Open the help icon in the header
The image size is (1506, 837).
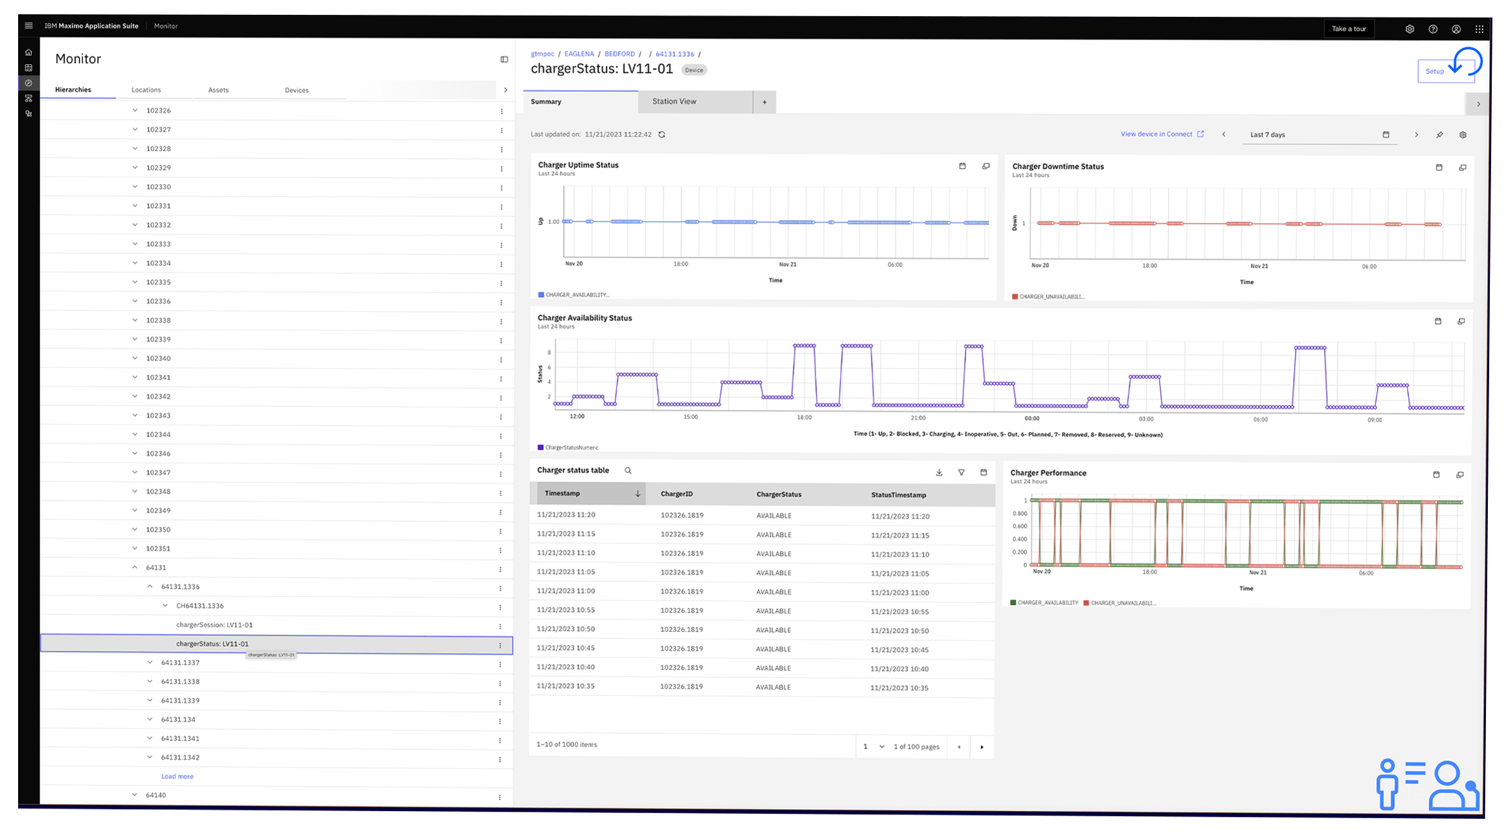pyautogui.click(x=1433, y=29)
